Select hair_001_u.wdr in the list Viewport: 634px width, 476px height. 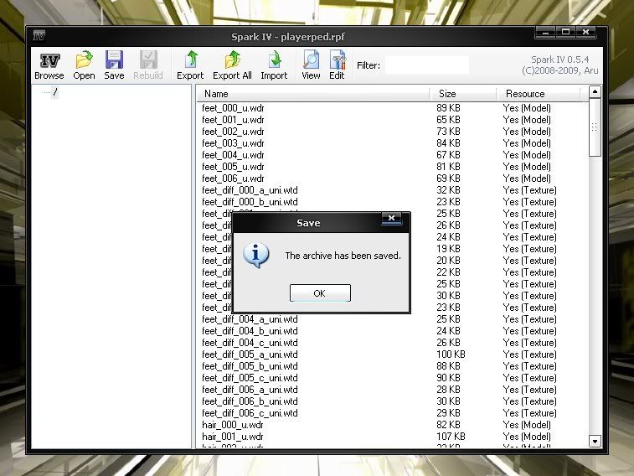pyautogui.click(x=233, y=437)
